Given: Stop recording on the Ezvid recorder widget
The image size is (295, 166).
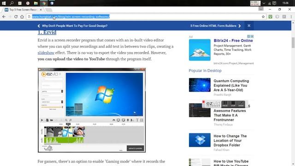Looking at the screenshot, I should pos(233,104).
